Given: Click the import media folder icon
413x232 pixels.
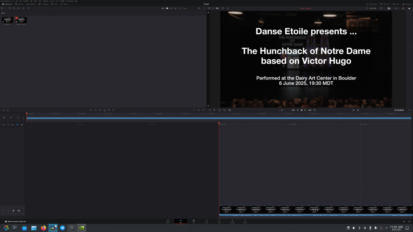Looking at the screenshot, I should pyautogui.click(x=14, y=8).
